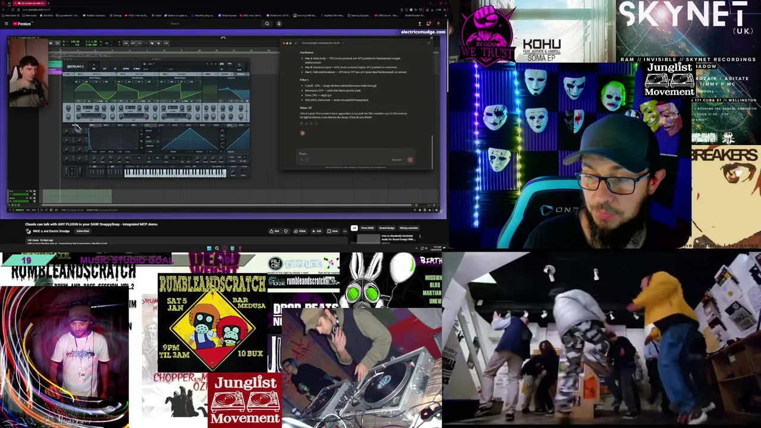Open the YouTube create upload icon
The height and width of the screenshot is (428, 761).
(x=420, y=24)
